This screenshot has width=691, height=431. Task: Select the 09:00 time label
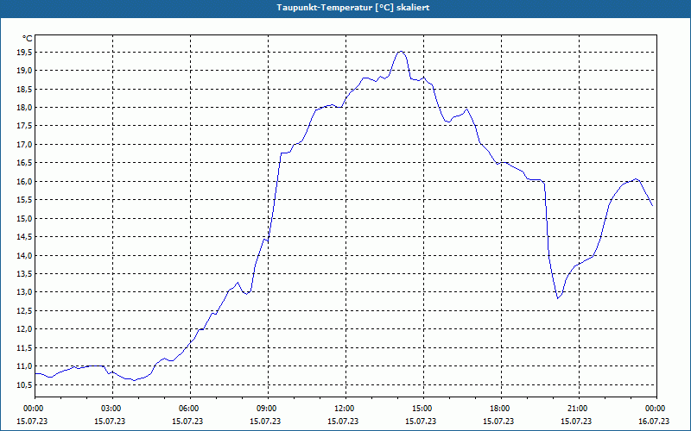point(266,409)
